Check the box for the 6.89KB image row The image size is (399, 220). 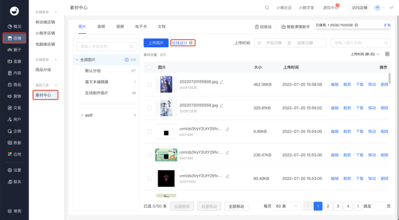[149, 132]
